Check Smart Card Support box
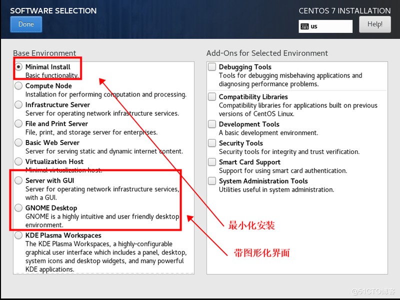This screenshot has height=300, width=400. [212, 162]
